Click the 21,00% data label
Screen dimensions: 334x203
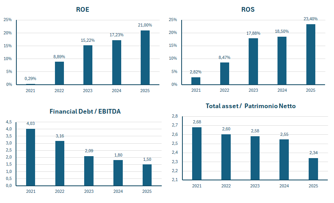(145, 25)
